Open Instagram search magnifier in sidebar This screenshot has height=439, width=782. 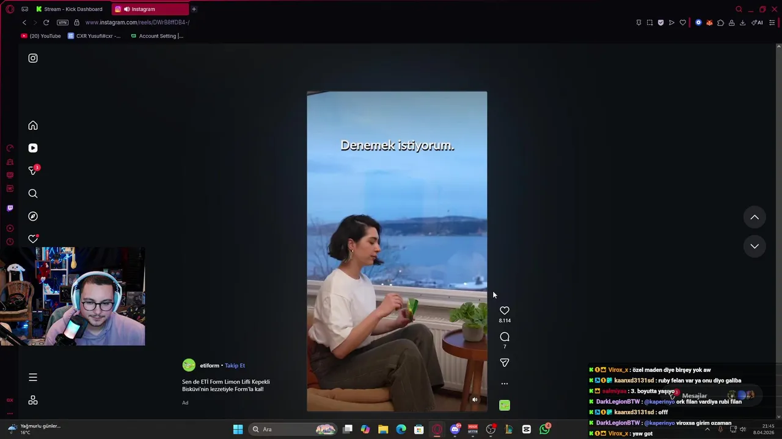click(x=33, y=194)
